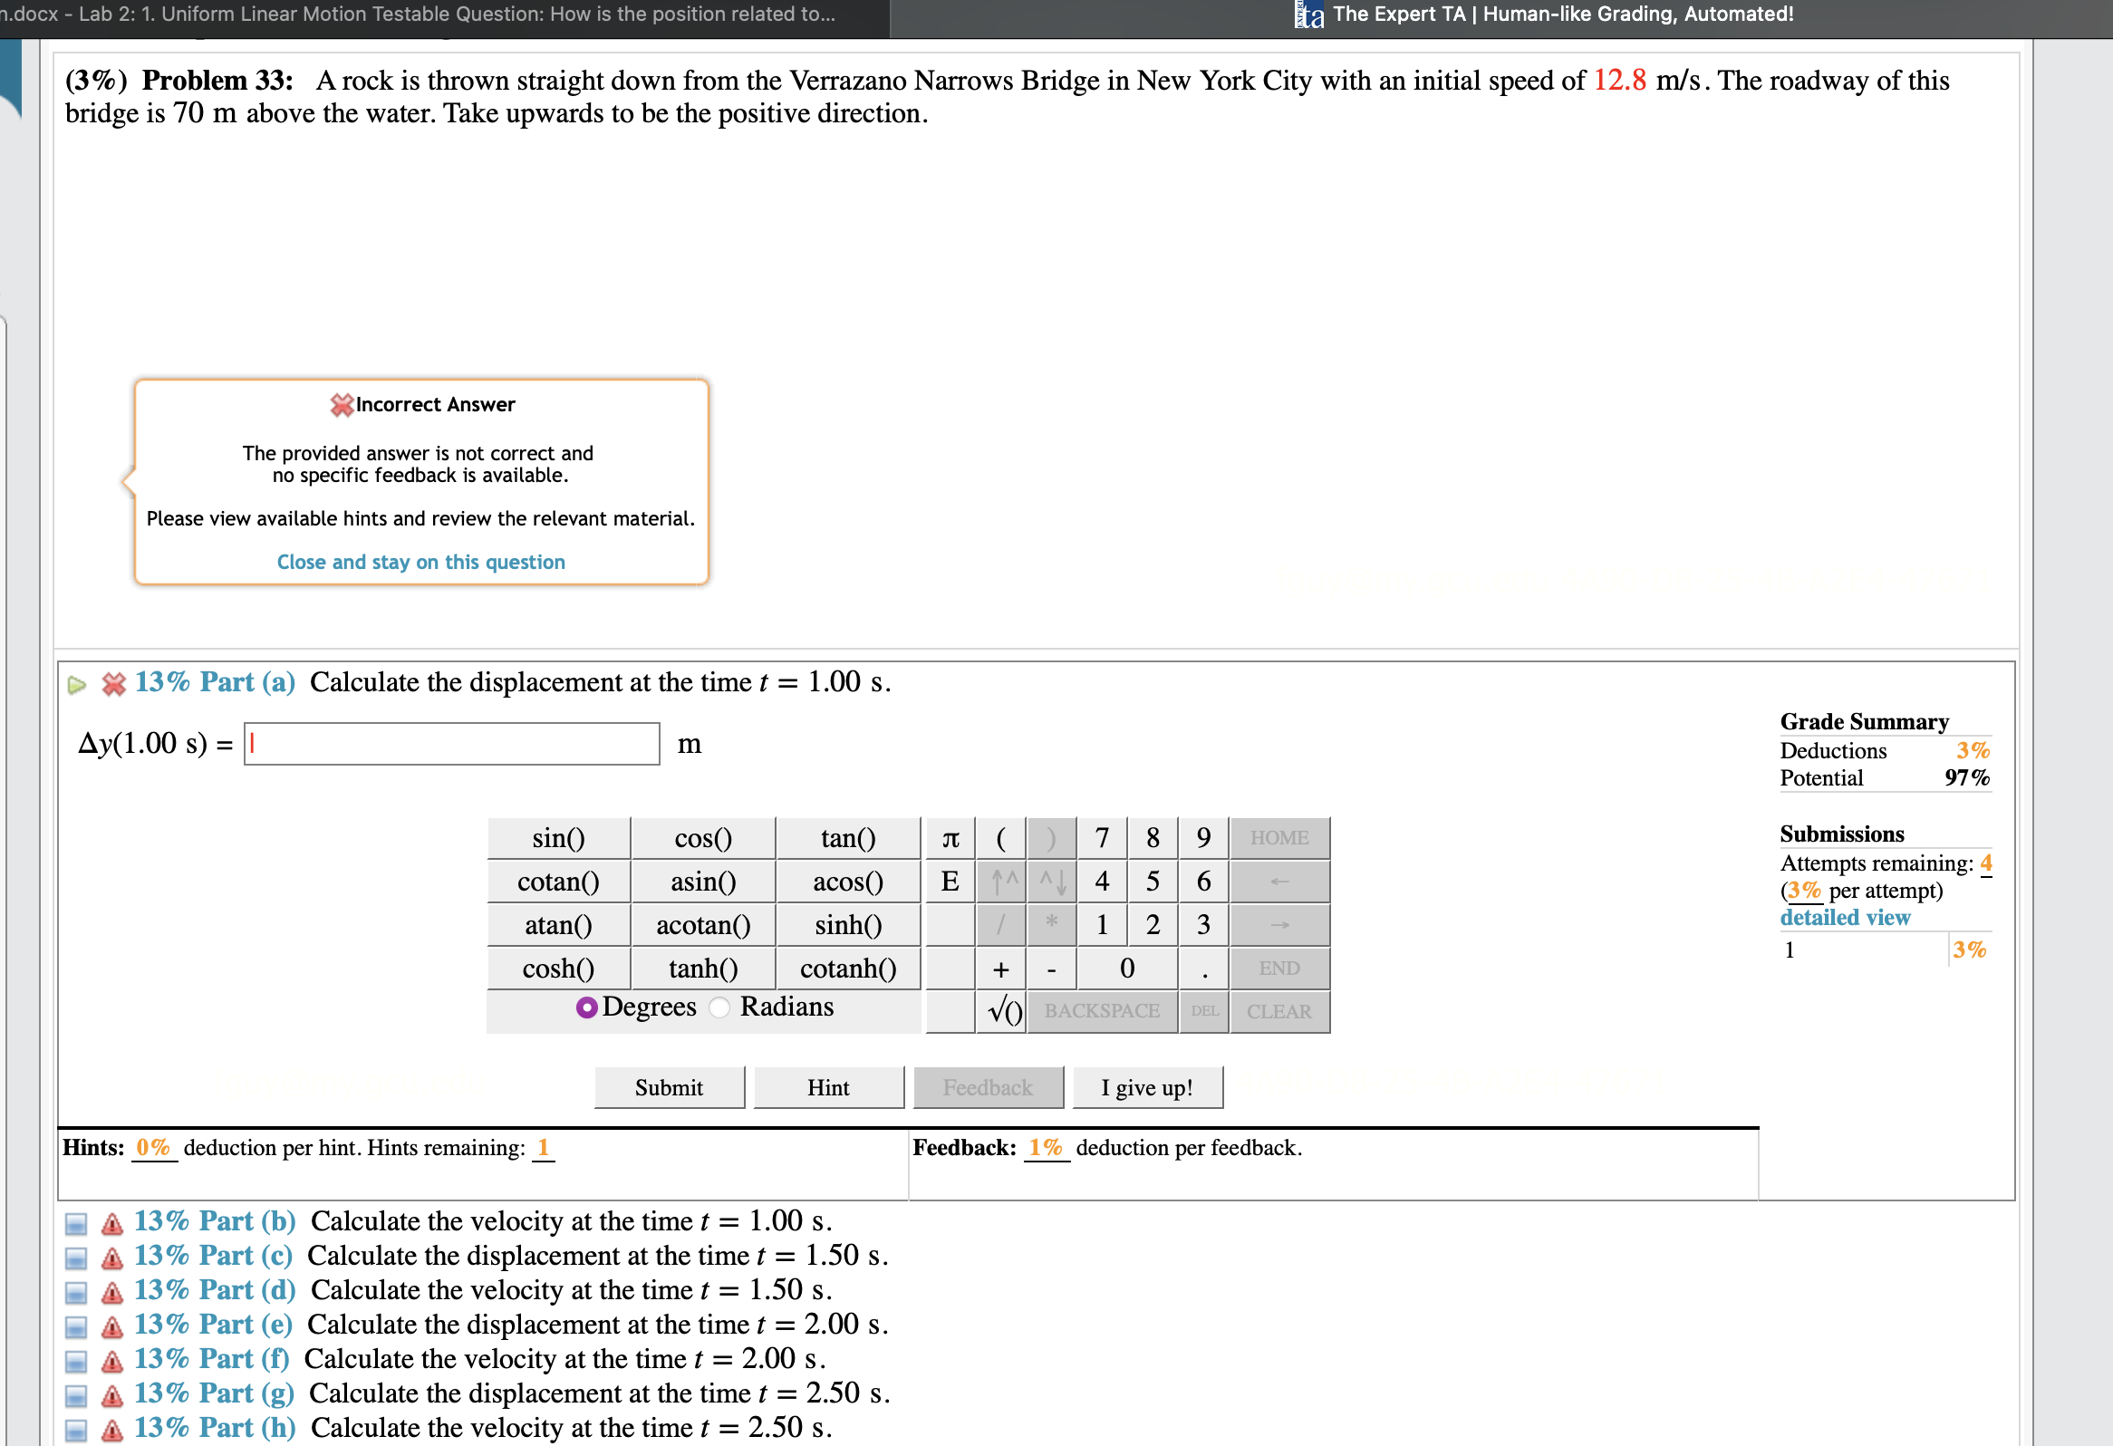Click Close and stay on this question

(421, 562)
